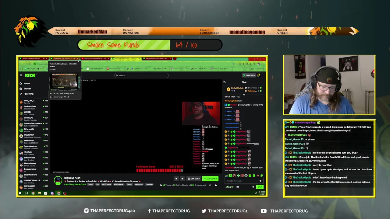
Task: Click the 2,040 KICKs balance icon
Action: coord(229,187)
